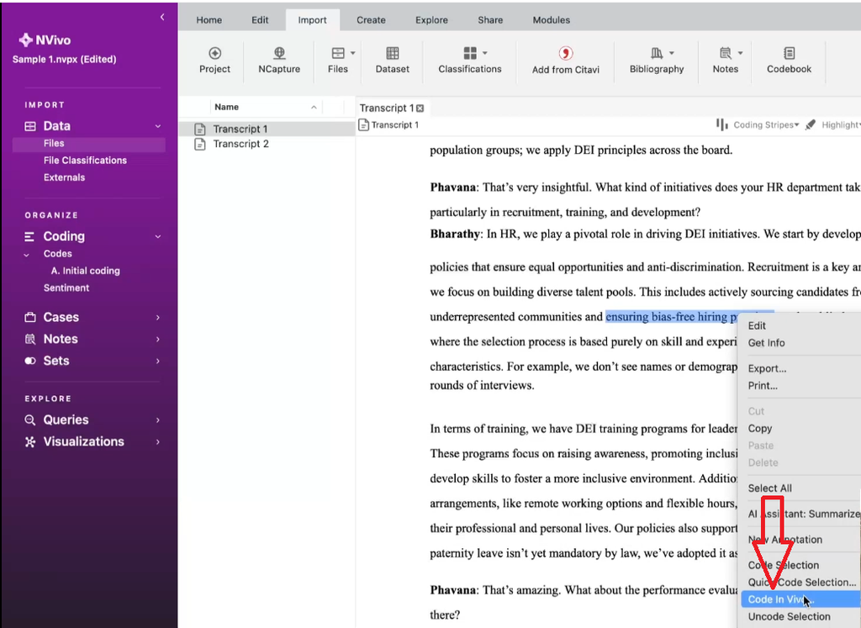Click Transcript 2 document icon in list

200,144
